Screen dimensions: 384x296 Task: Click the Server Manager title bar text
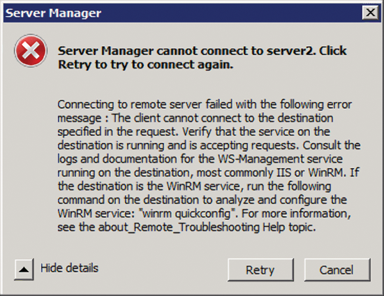point(53,13)
